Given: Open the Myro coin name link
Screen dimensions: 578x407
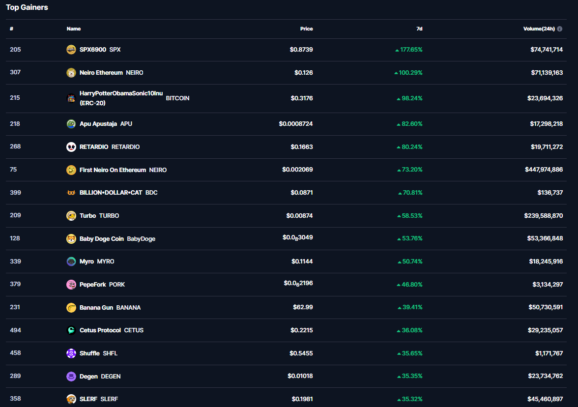Looking at the screenshot, I should (87, 262).
